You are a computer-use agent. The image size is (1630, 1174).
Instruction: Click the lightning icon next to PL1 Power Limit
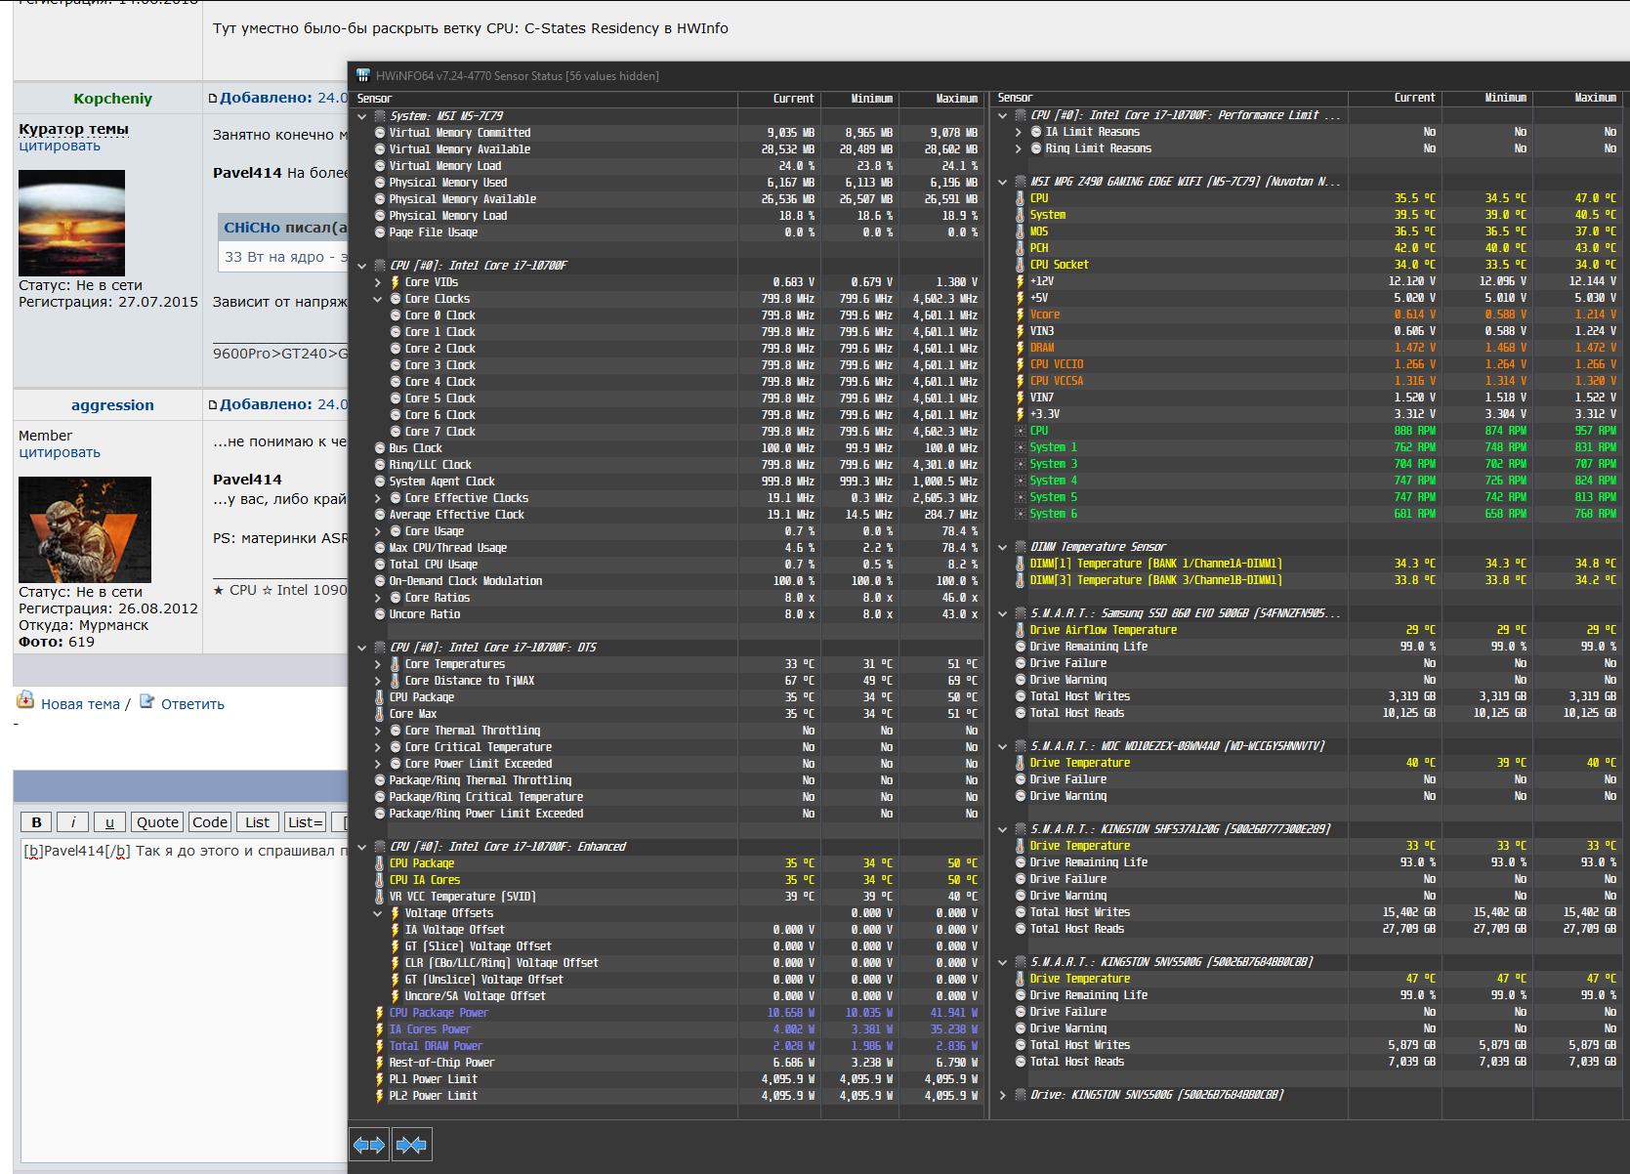click(380, 1079)
